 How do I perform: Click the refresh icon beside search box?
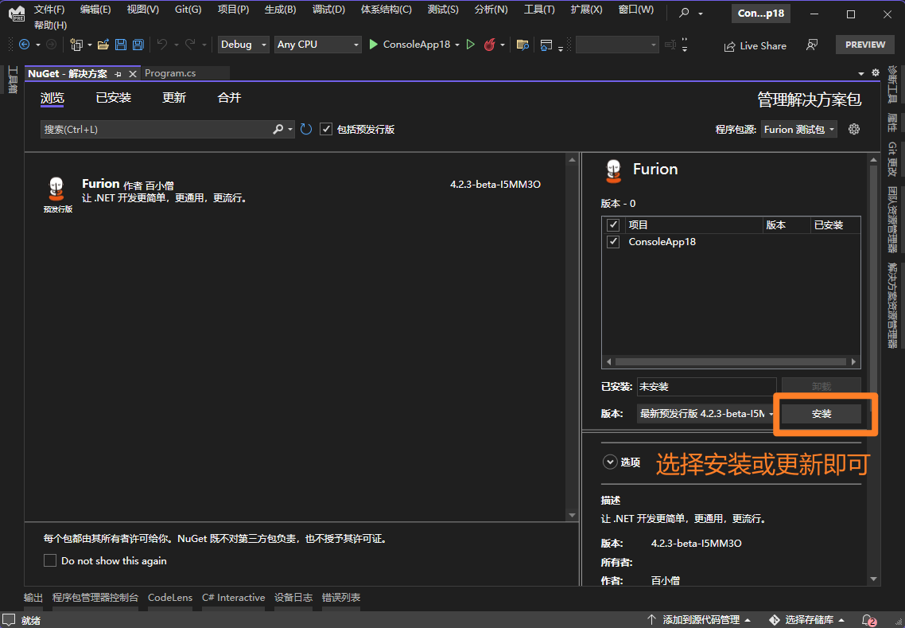[x=306, y=129]
